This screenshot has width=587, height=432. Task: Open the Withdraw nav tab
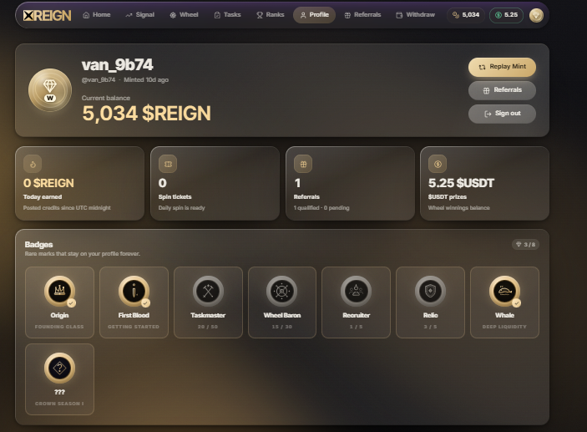[415, 15]
